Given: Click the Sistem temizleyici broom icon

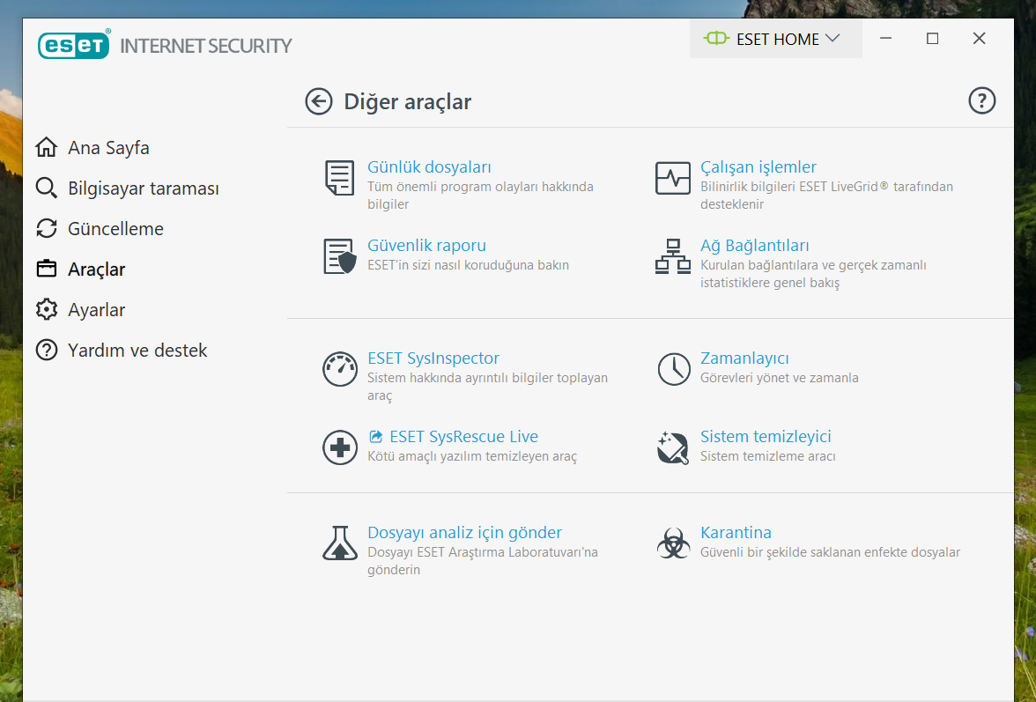Looking at the screenshot, I should pos(673,447).
